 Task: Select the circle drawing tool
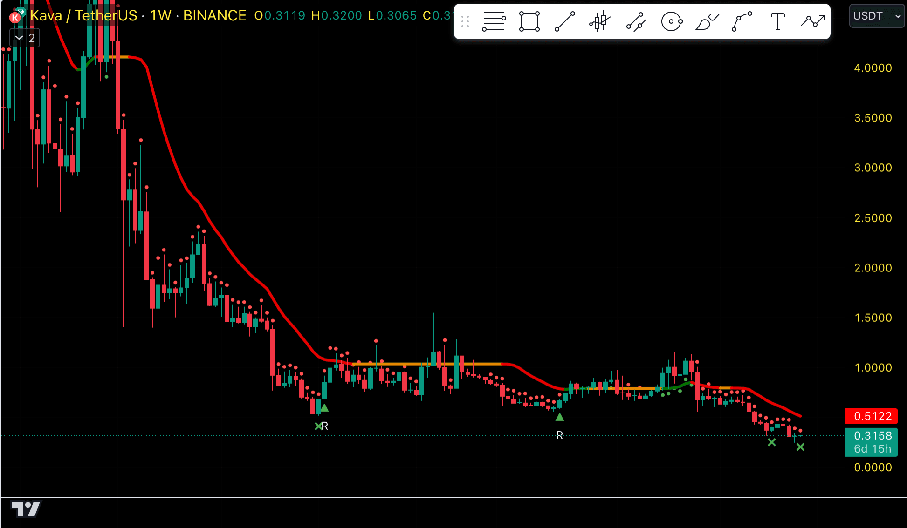coord(672,21)
